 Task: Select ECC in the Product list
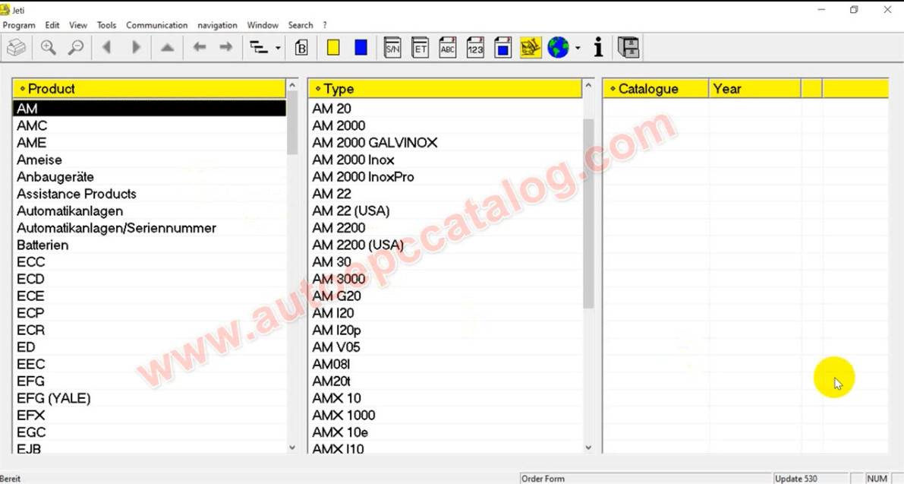click(149, 262)
